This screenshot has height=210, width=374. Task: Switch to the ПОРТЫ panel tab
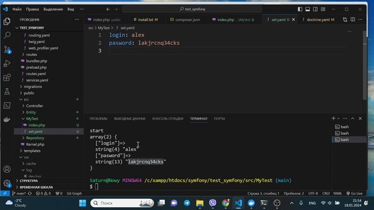tap(220, 118)
